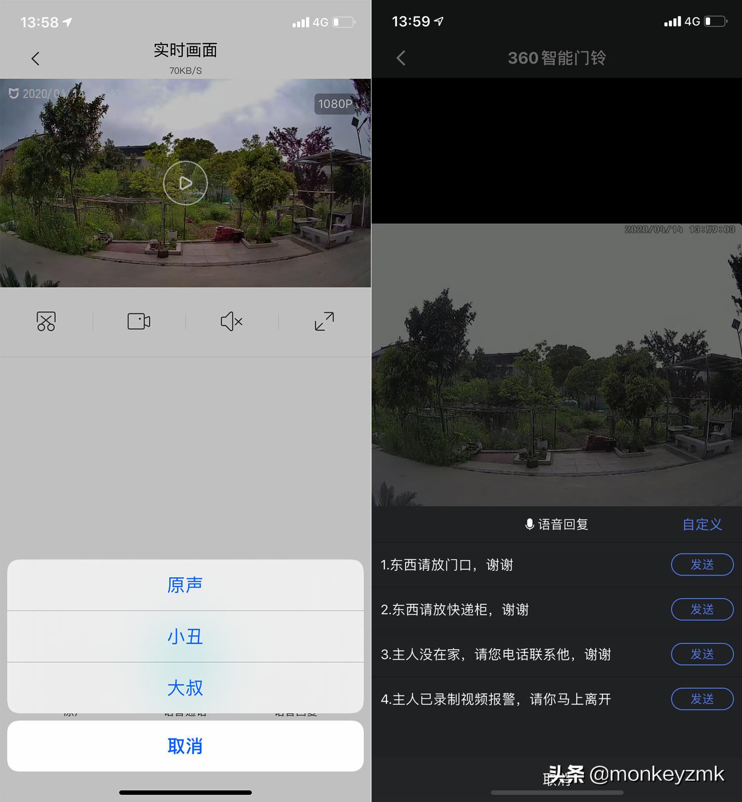The image size is (742, 802).
Task: Start recording with the video camera icon
Action: click(139, 321)
